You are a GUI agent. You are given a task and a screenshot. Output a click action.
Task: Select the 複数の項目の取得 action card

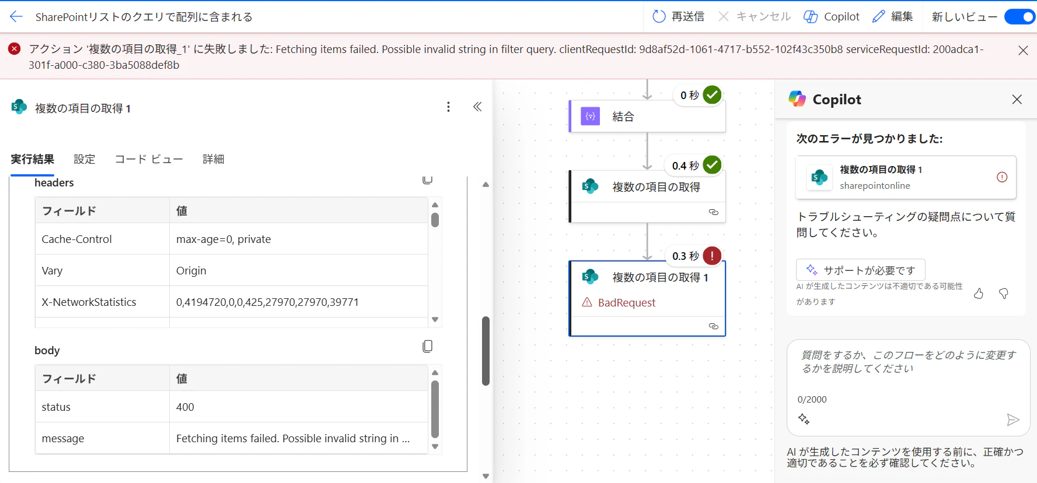pos(647,196)
